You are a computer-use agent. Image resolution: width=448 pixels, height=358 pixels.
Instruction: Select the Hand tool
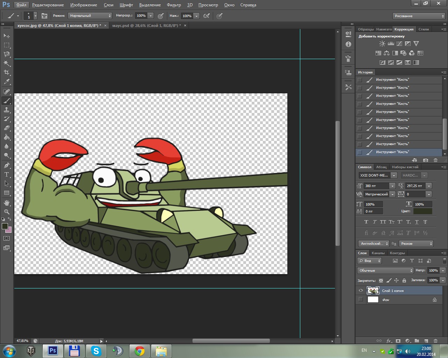[x=7, y=203]
